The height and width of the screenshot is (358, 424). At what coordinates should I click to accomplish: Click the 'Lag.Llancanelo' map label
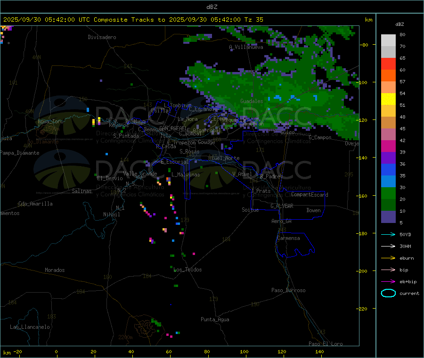coord(30,327)
